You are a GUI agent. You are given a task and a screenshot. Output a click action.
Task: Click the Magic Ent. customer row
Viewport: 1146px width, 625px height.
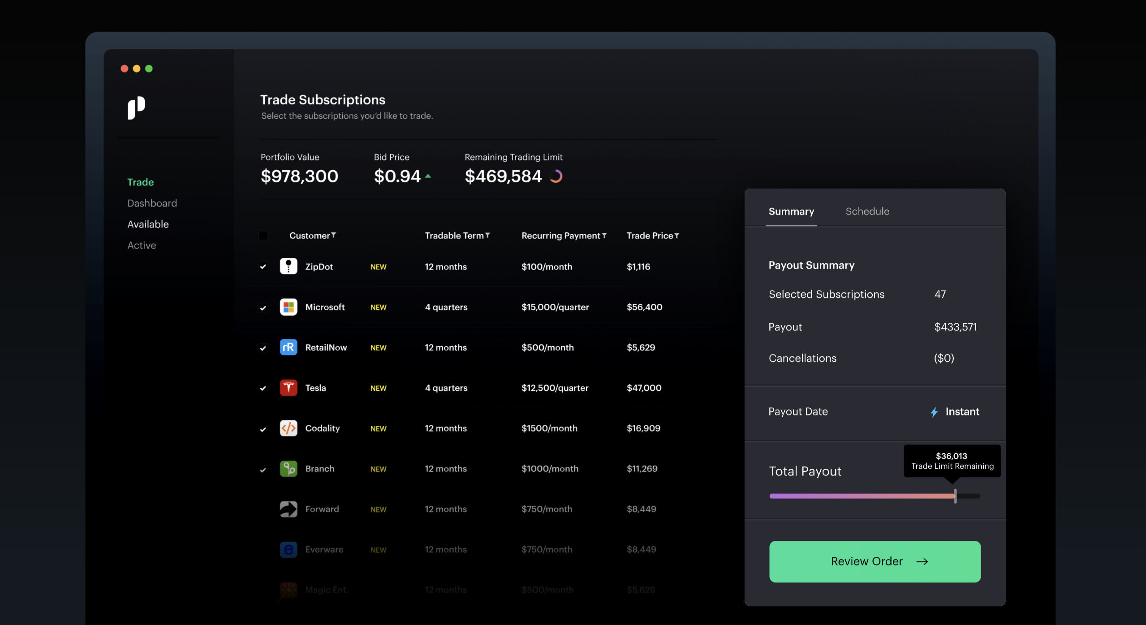(483, 590)
